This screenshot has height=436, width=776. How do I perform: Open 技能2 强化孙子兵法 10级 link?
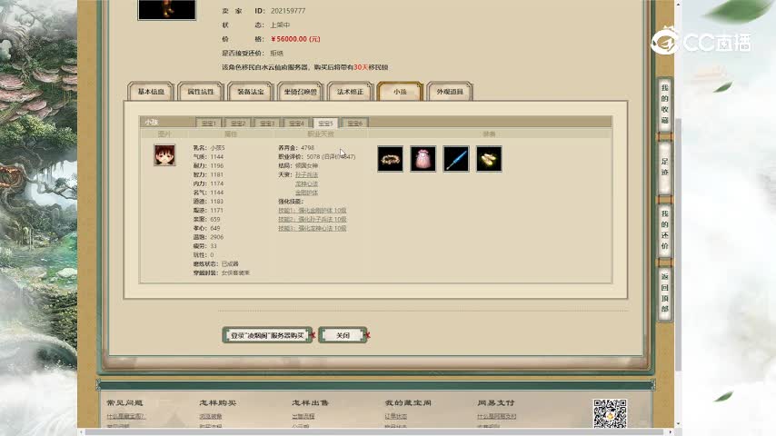[x=313, y=219]
